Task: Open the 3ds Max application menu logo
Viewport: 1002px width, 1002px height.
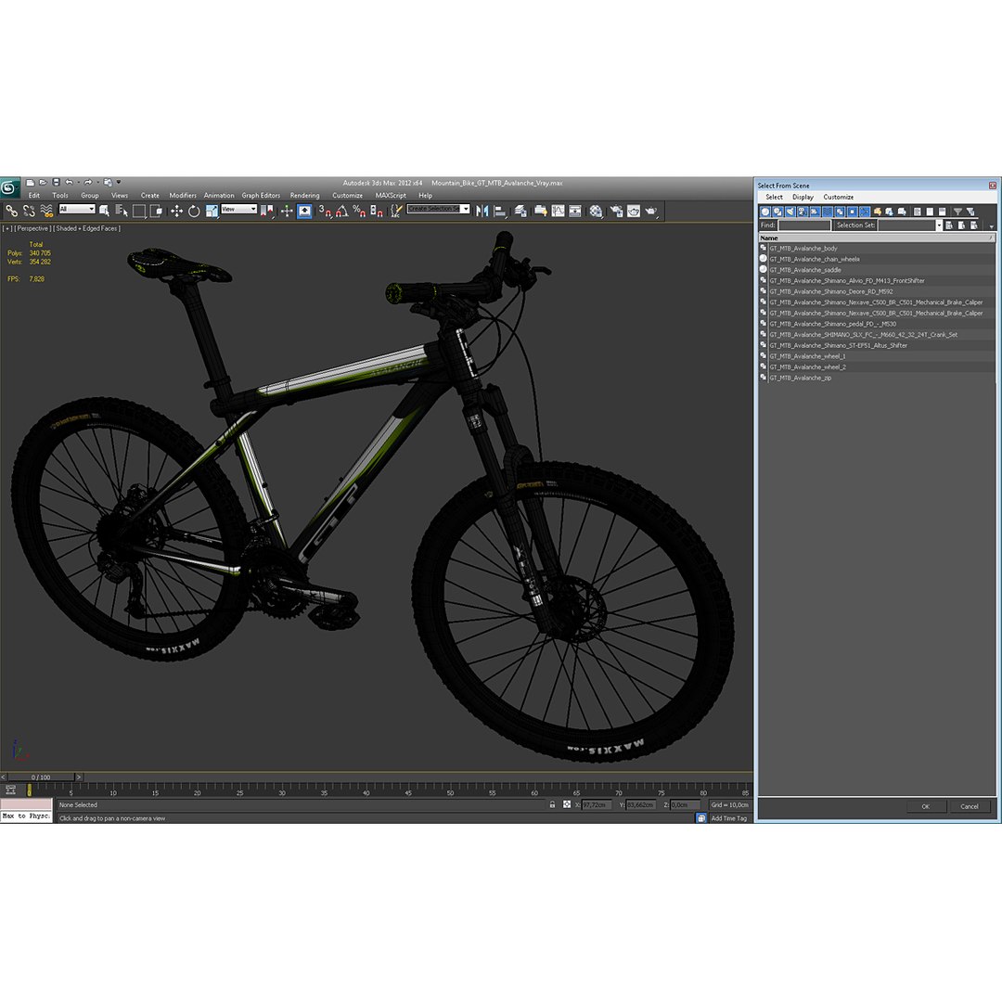Action: pyautogui.click(x=9, y=187)
